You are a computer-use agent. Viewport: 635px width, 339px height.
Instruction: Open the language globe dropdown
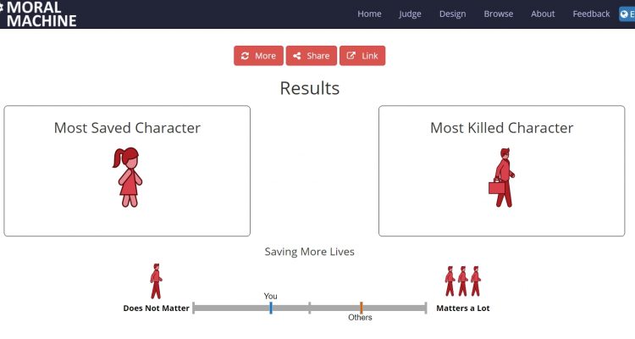(627, 14)
